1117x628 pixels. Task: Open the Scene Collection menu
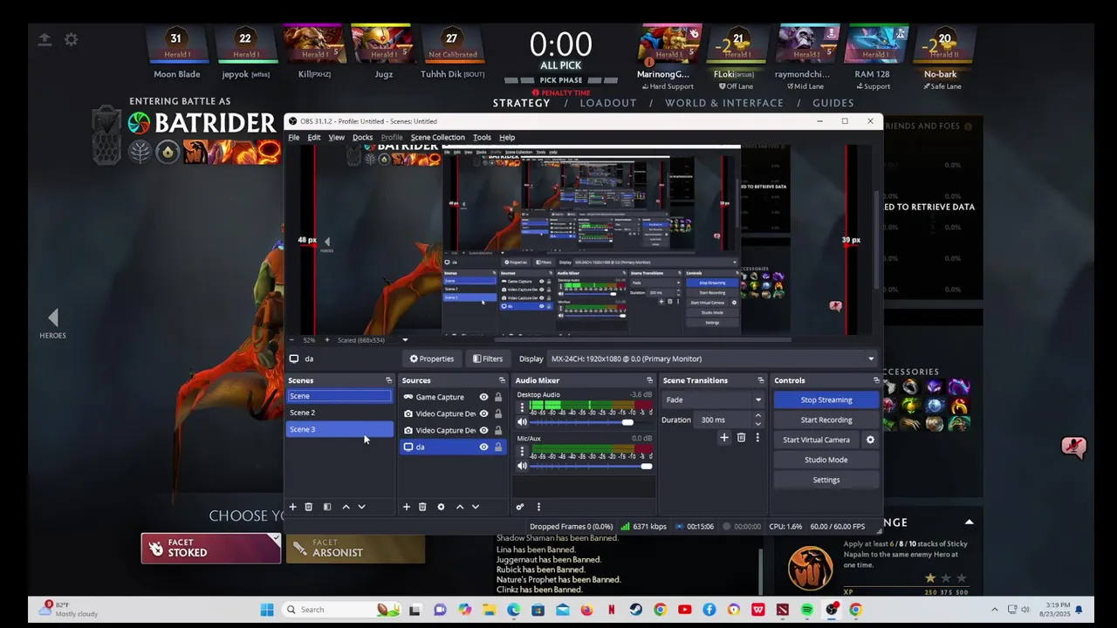tap(437, 137)
